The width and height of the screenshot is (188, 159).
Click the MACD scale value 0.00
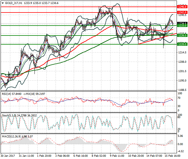pos(180,144)
